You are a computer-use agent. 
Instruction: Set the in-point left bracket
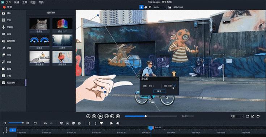pos(89,123)
